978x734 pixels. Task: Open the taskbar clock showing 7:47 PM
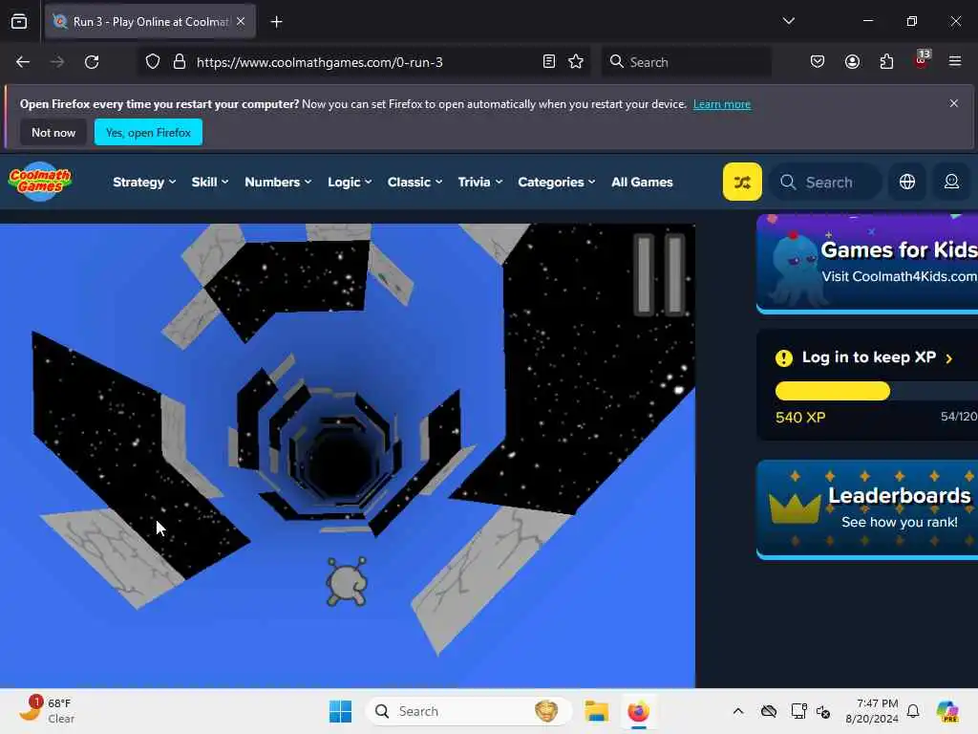pyautogui.click(x=871, y=711)
